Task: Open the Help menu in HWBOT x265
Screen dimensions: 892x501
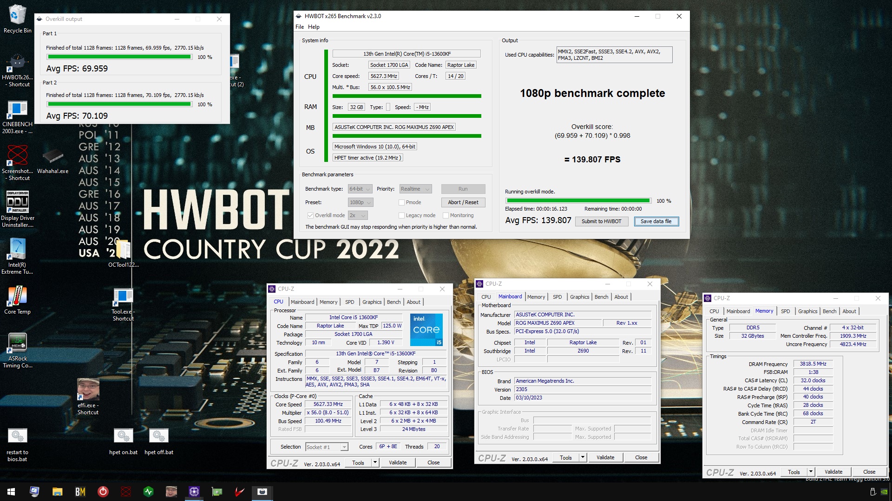Action: pyautogui.click(x=314, y=27)
